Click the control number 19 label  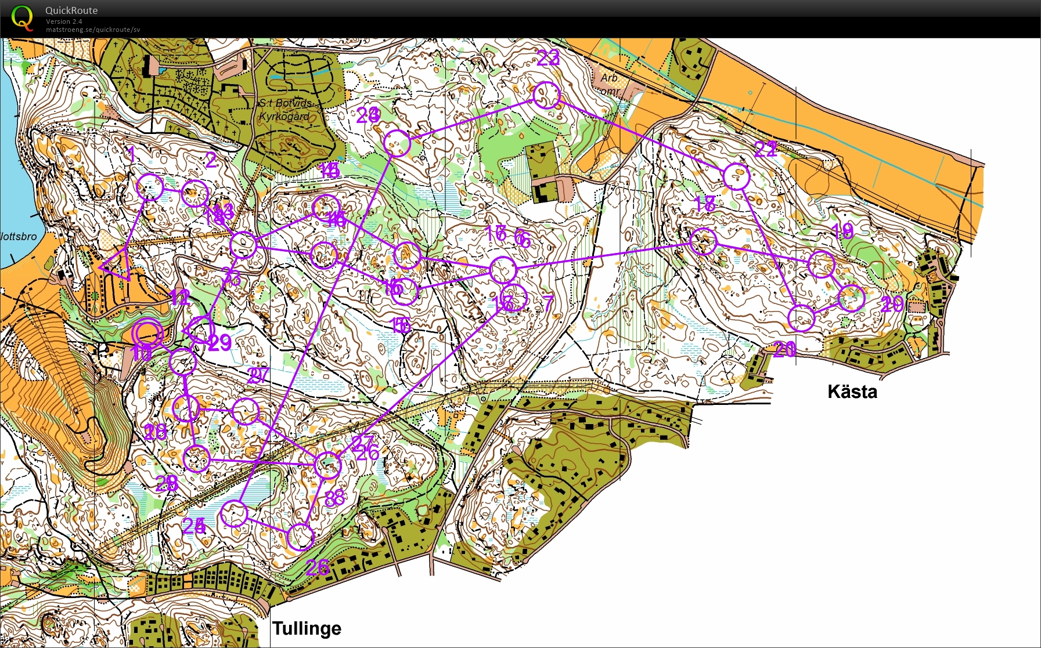coord(842,231)
